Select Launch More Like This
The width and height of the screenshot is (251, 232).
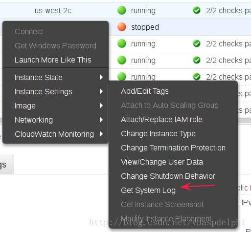tap(53, 60)
